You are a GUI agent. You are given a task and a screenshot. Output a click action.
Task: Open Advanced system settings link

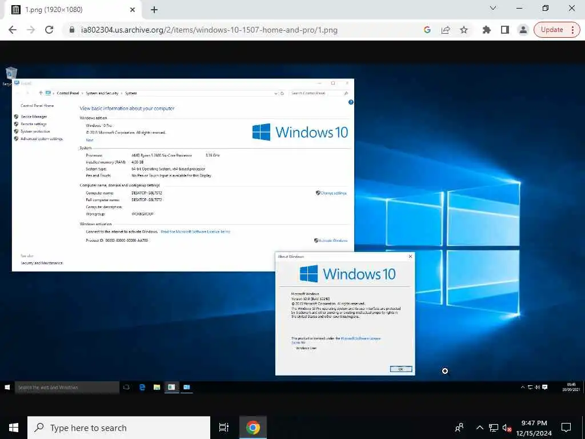point(41,139)
